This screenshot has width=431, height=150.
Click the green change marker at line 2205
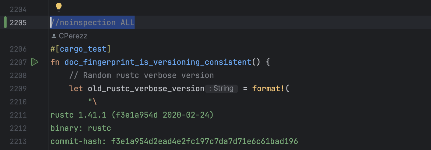5,22
